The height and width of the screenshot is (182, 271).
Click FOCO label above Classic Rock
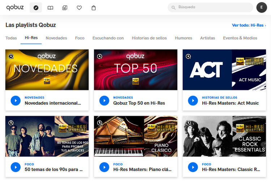point(207,164)
